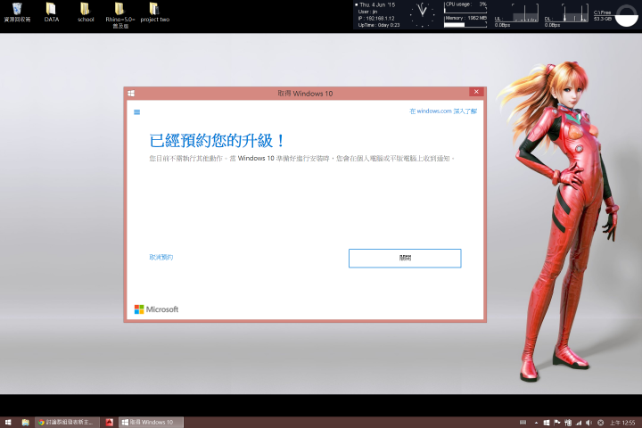642x428 pixels.
Task: Click the CPU usage bar widget
Action: tap(465, 7)
